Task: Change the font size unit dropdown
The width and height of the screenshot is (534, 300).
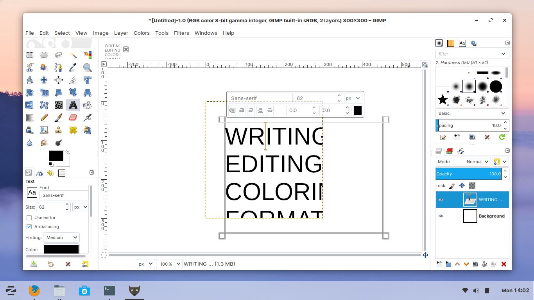Action: click(x=80, y=207)
